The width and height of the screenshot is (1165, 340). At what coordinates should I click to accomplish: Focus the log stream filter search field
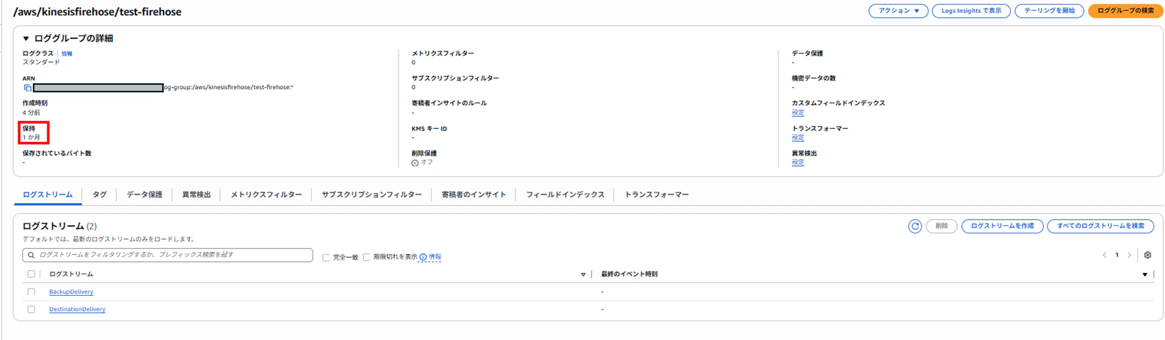coord(168,255)
